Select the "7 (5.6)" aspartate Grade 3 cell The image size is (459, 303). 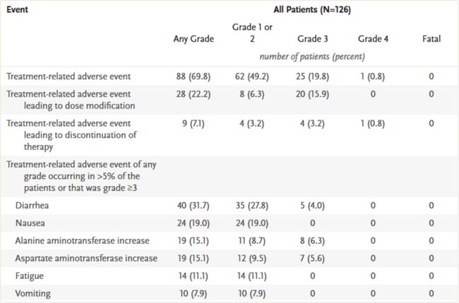[x=311, y=258]
